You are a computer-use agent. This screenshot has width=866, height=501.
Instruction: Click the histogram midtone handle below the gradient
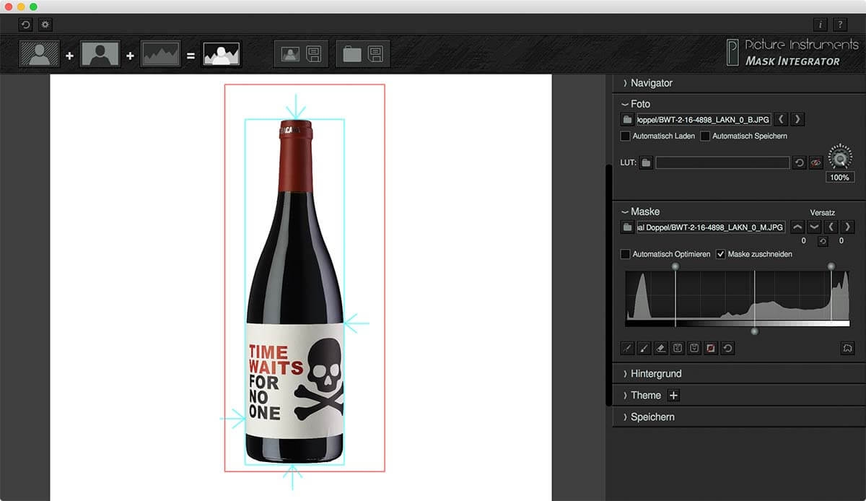pyautogui.click(x=755, y=331)
